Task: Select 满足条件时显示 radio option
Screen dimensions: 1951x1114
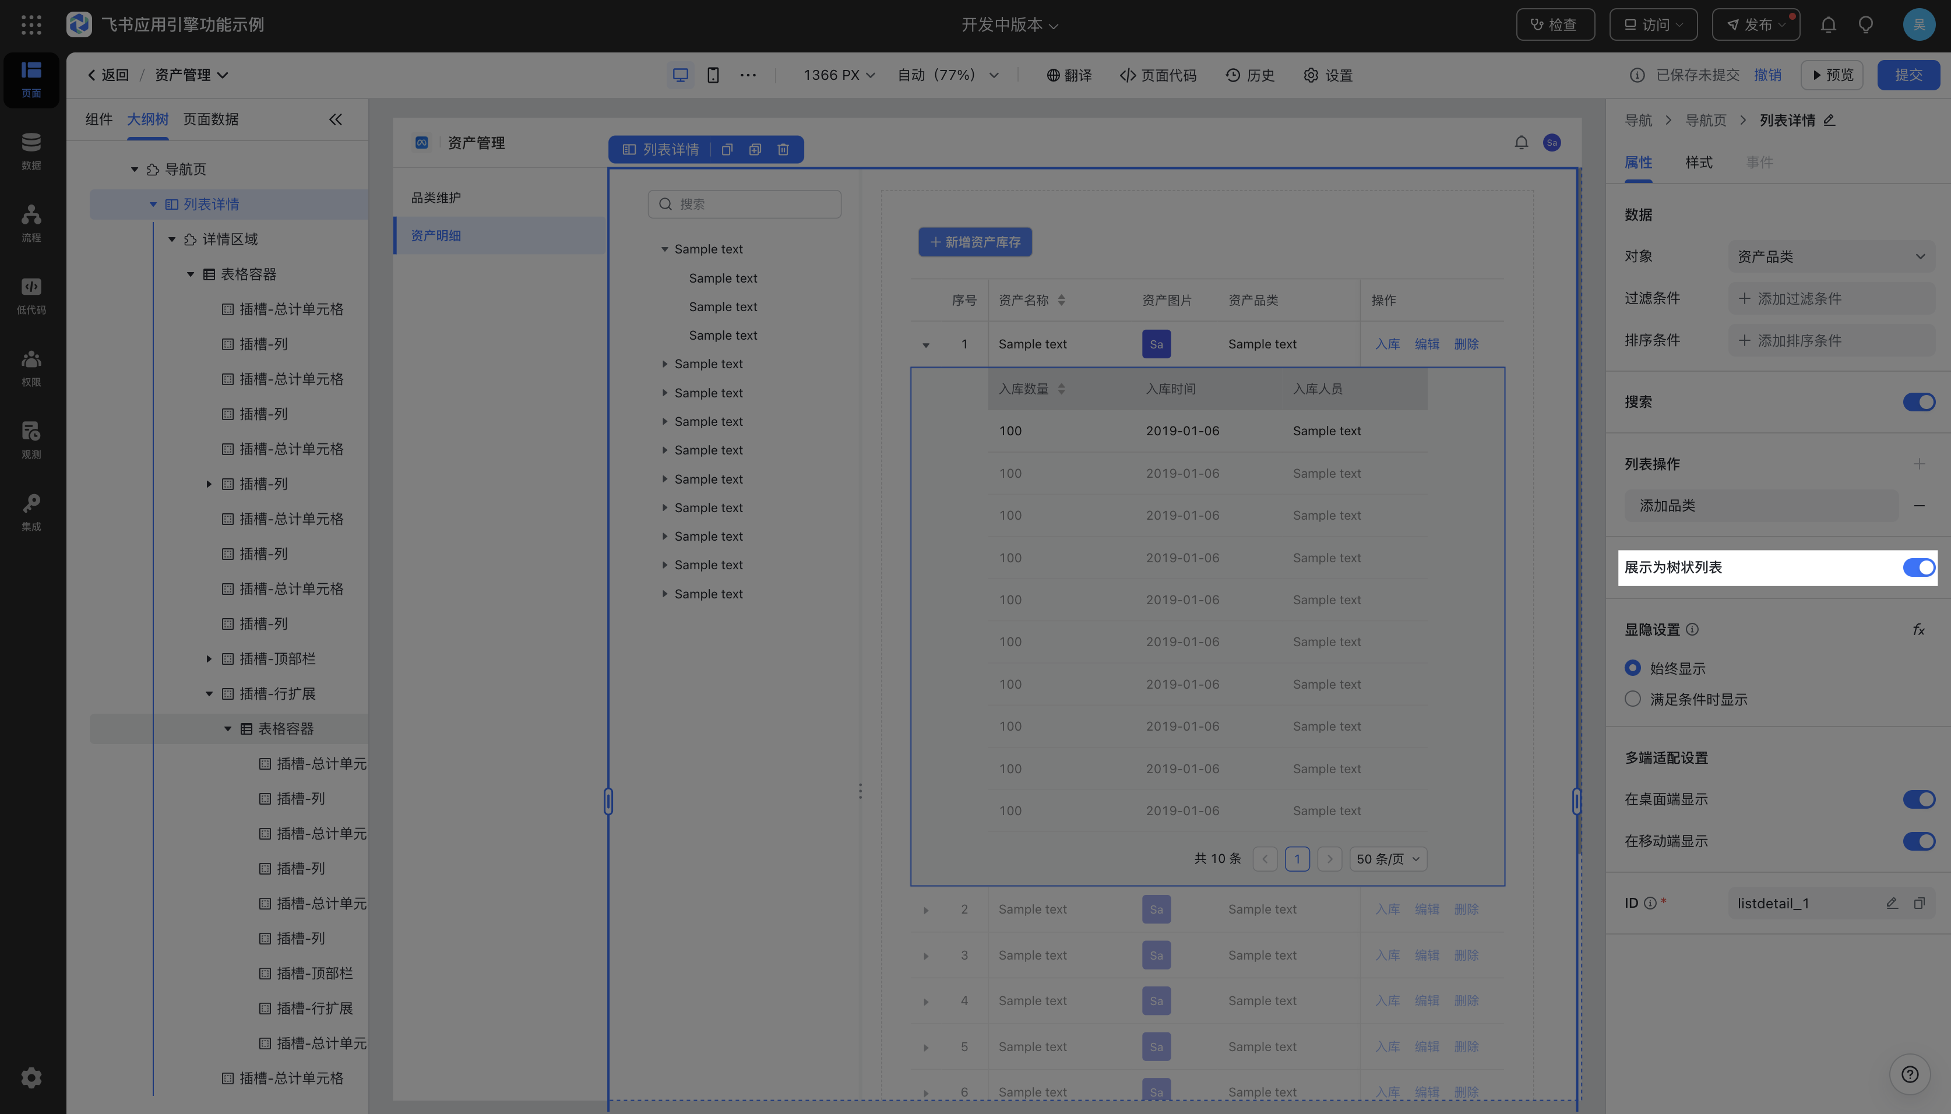Action: point(1633,699)
